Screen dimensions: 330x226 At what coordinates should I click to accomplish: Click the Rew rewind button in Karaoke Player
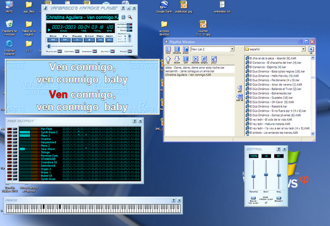[x=53, y=40]
